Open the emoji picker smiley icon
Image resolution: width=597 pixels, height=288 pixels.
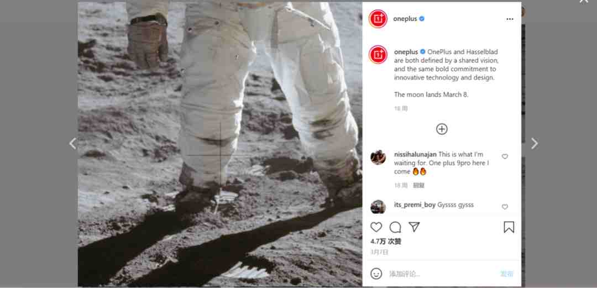pos(376,274)
